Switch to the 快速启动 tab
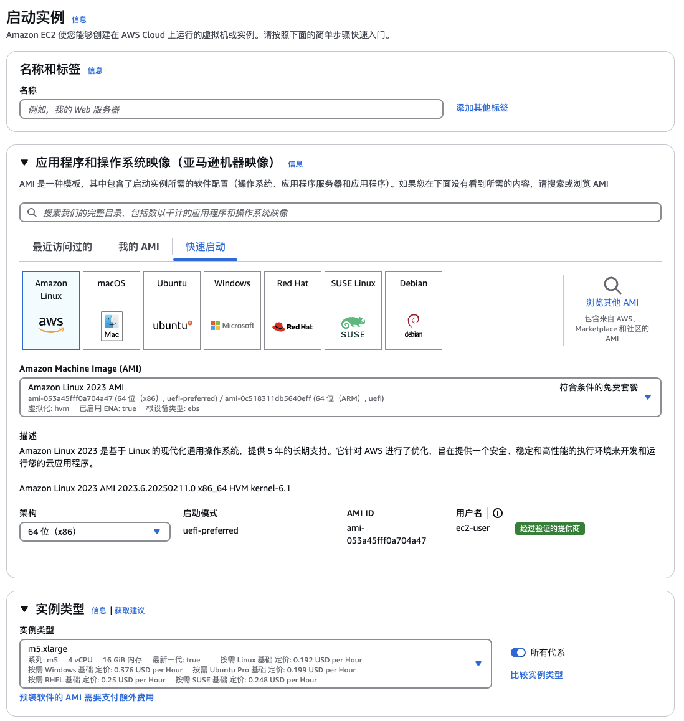The image size is (684, 721). coord(205,247)
